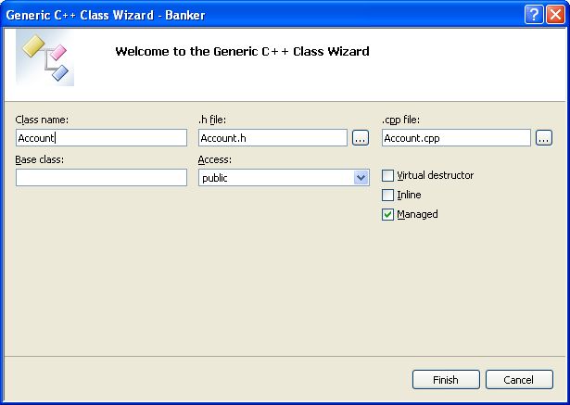The width and height of the screenshot is (570, 405).
Task: Click the help question mark button
Action: point(534,15)
